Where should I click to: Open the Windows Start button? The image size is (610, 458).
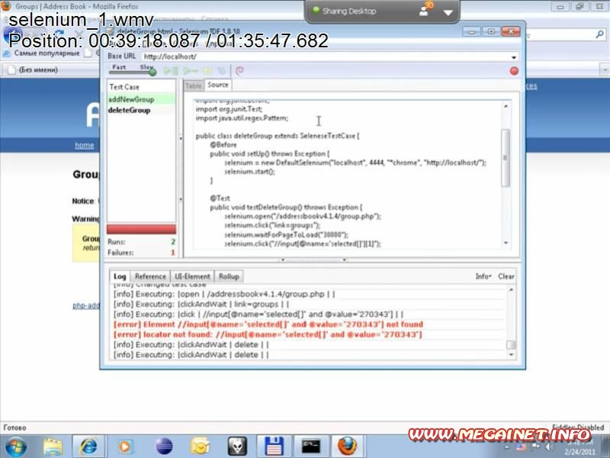[x=15, y=447]
